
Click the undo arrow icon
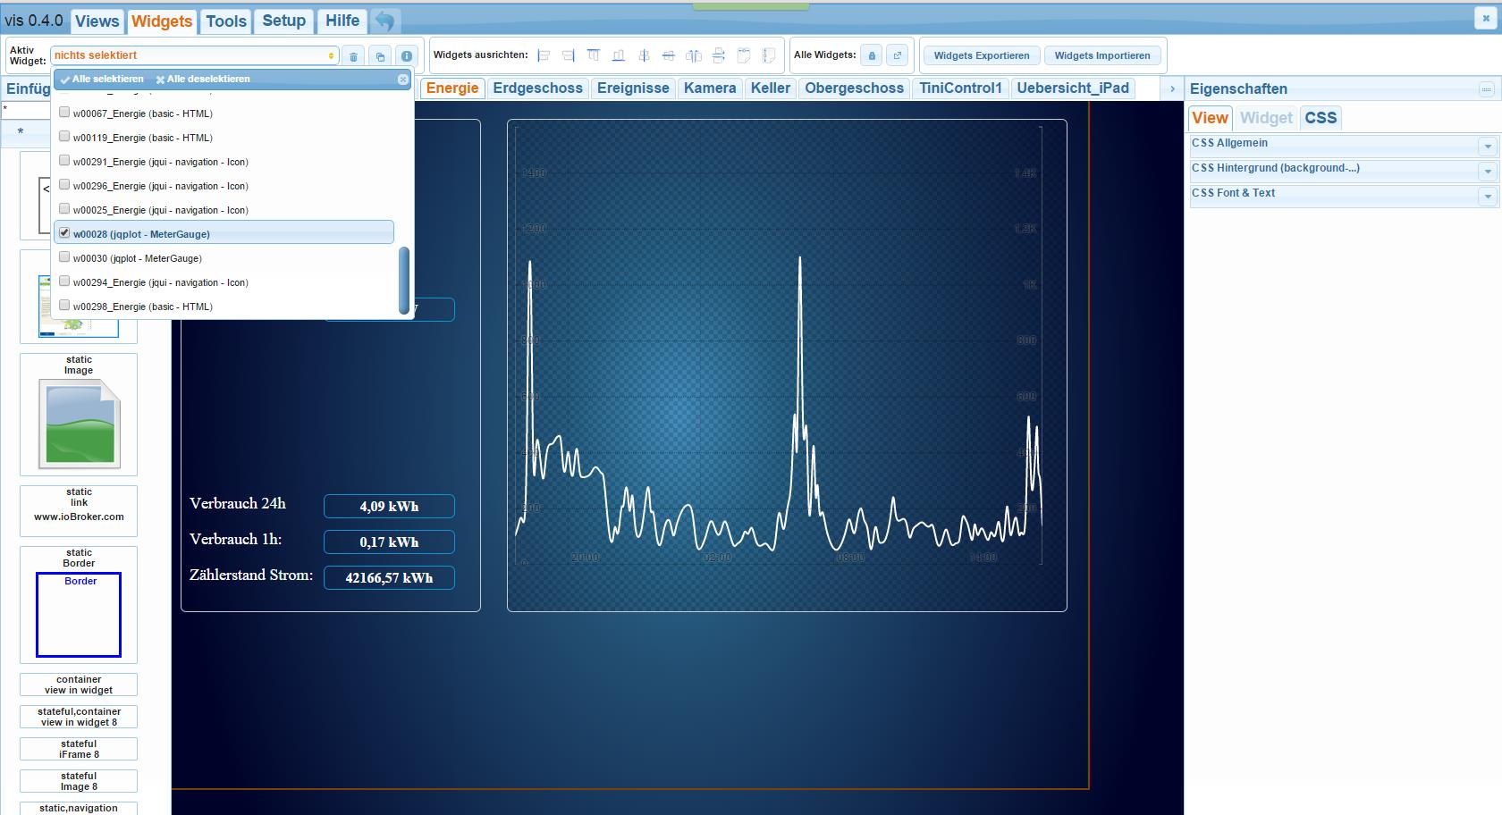click(x=384, y=21)
